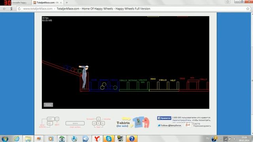Click the yellow HELP label
The height and width of the screenshot is (142, 253).
click(173, 80)
